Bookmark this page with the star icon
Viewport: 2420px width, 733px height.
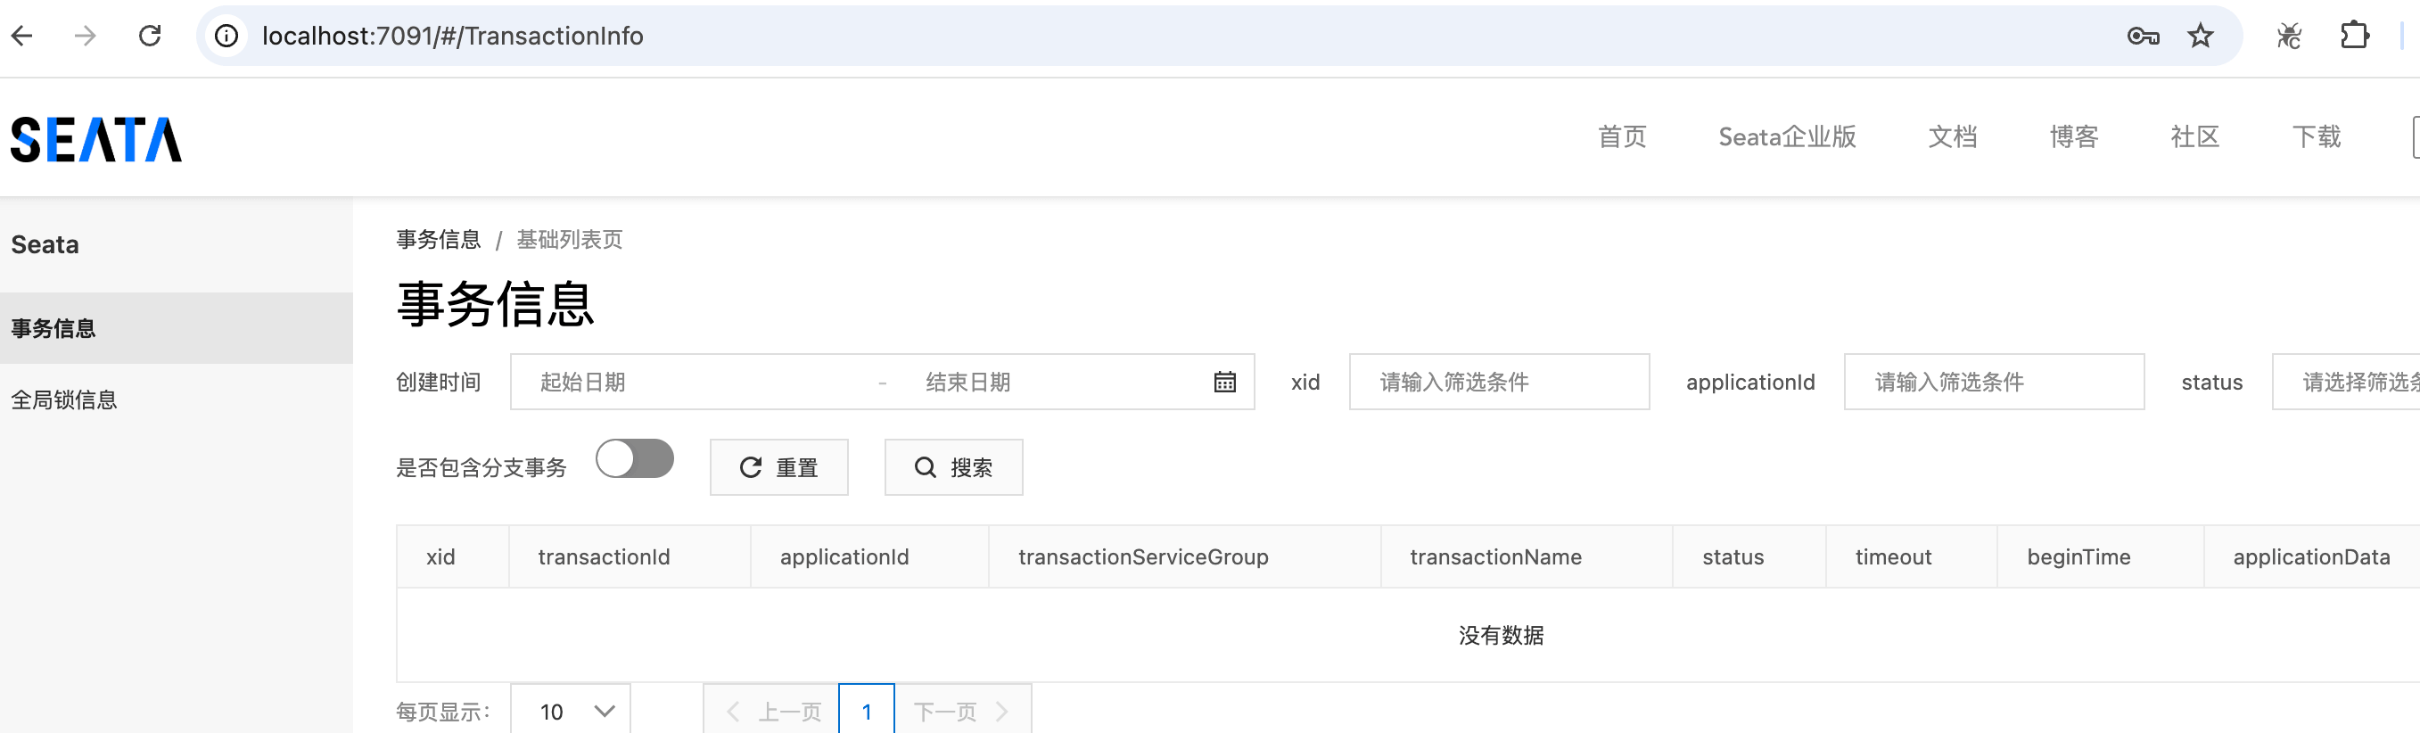(x=2199, y=36)
